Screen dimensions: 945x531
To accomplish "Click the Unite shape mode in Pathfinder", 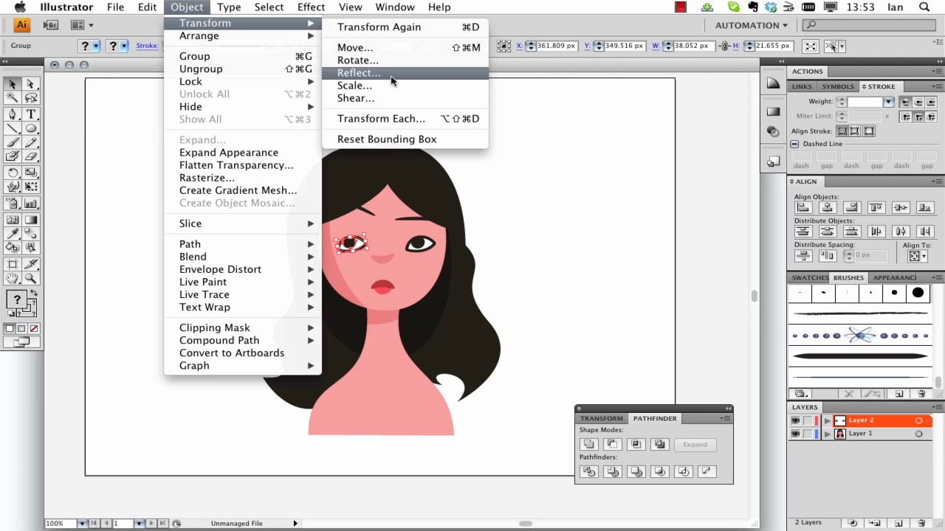I will pos(588,444).
